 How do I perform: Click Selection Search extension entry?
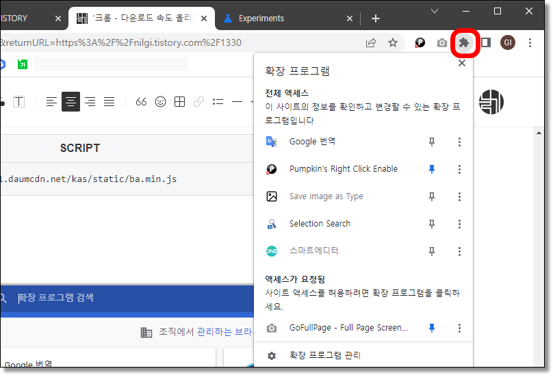pos(320,224)
